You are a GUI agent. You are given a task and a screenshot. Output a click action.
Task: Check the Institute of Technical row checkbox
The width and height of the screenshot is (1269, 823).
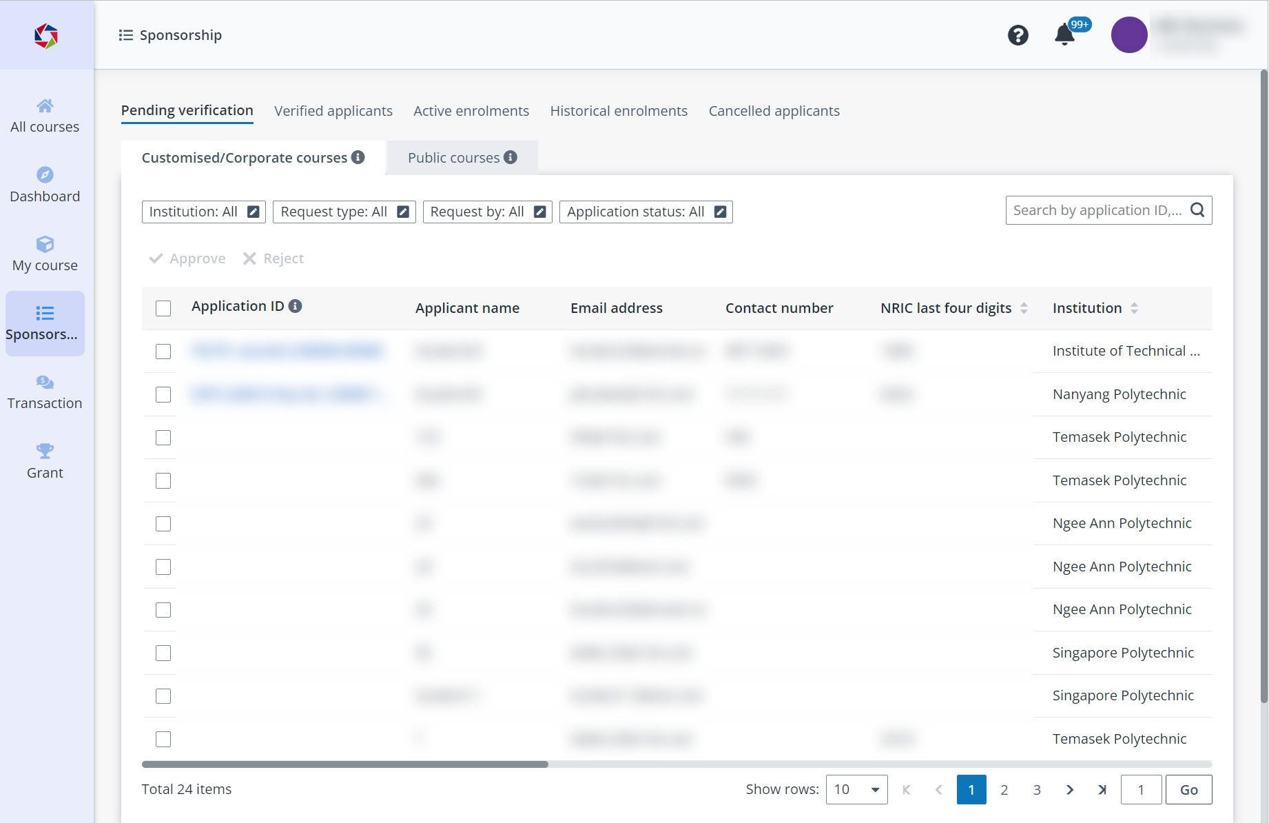click(x=163, y=352)
